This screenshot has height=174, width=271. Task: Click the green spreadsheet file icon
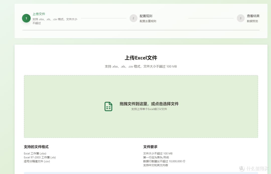[108, 106]
